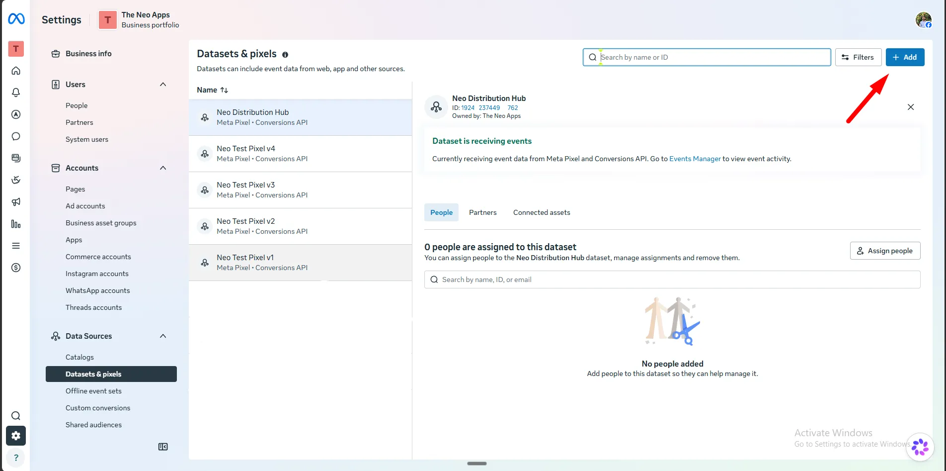
Task: Open System users in the sidebar
Action: tap(87, 139)
